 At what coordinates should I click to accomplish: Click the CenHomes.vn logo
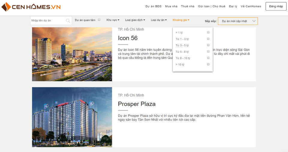coord(31,7)
